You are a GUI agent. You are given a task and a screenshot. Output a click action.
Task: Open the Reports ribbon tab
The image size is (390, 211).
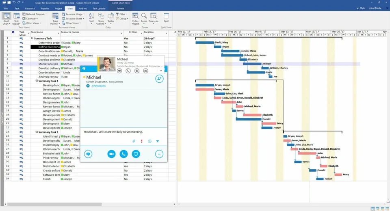(45, 9)
